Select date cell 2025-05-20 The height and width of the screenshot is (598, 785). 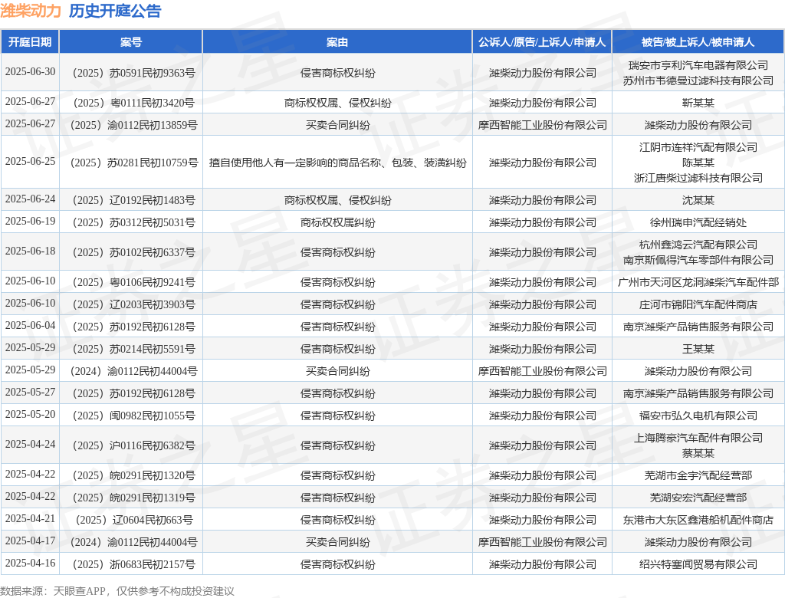coord(30,414)
